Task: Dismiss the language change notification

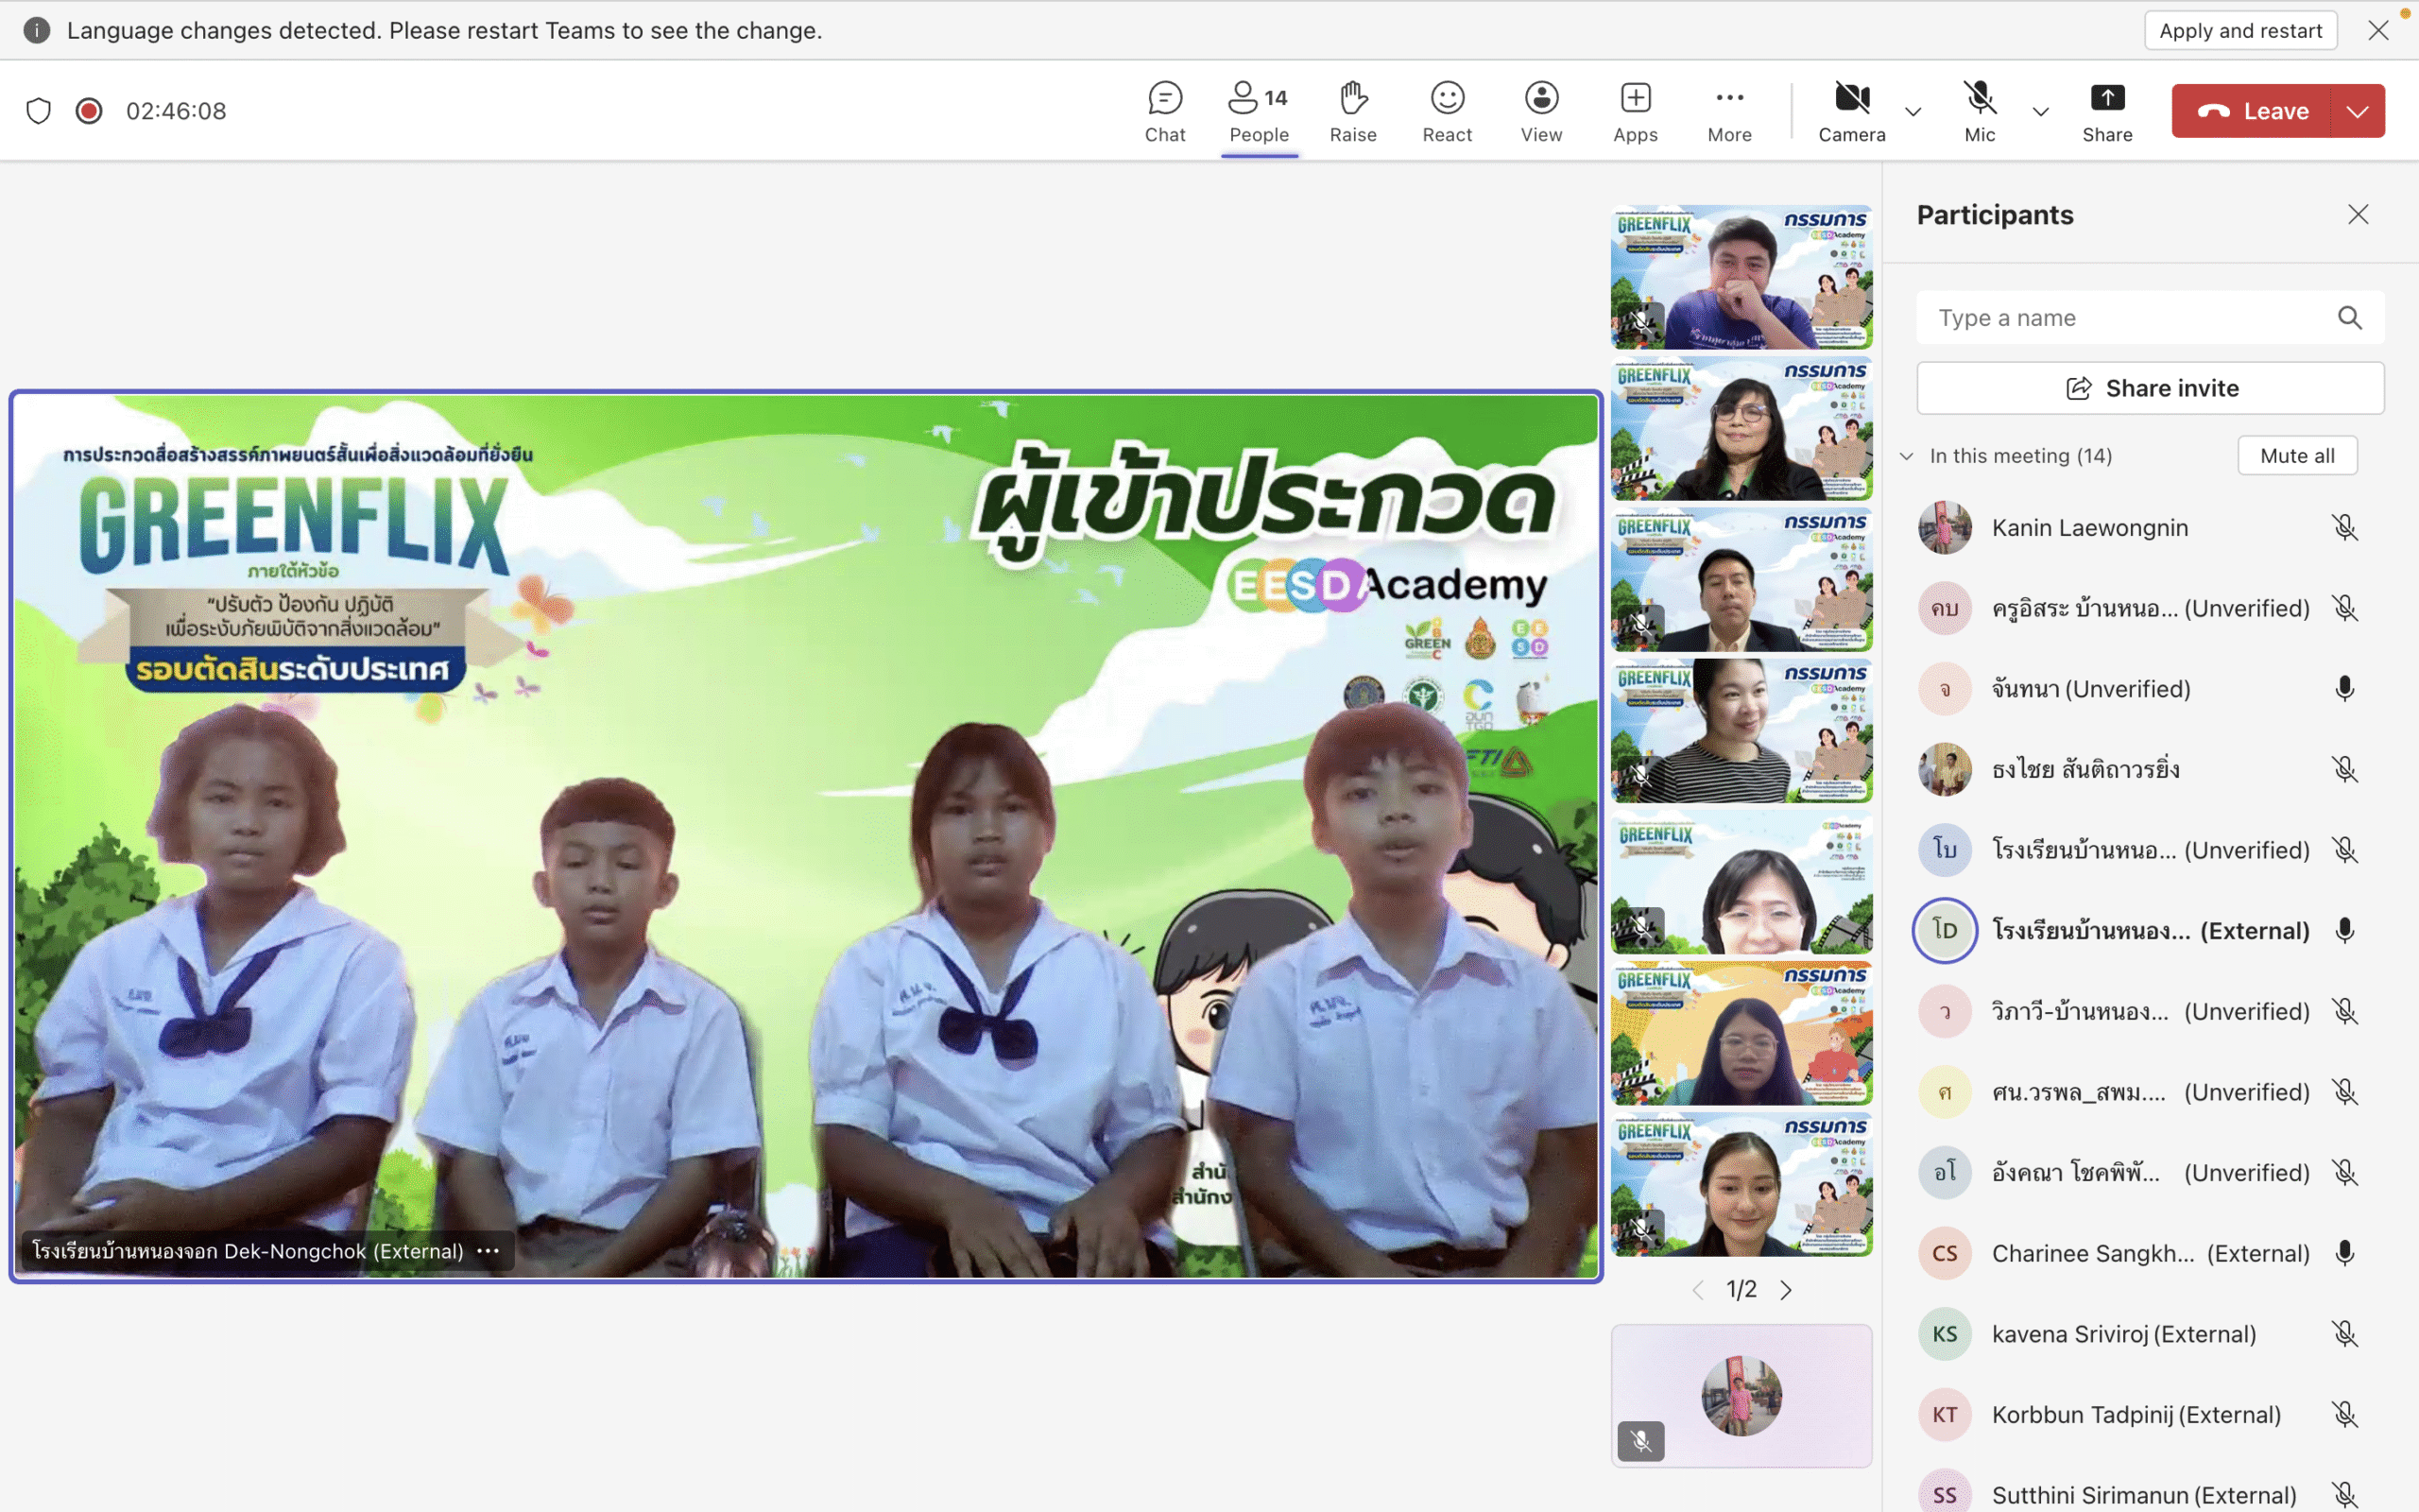Action: [2378, 30]
